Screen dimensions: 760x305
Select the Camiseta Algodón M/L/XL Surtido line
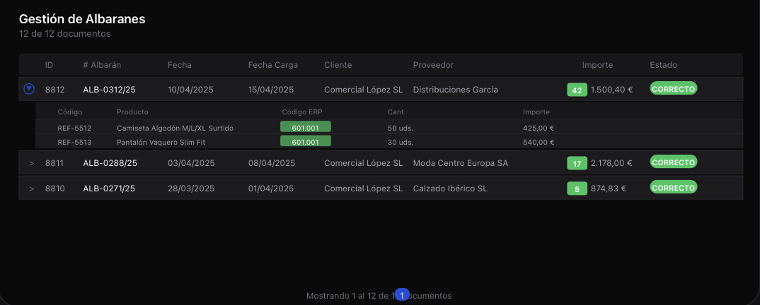tap(389, 128)
